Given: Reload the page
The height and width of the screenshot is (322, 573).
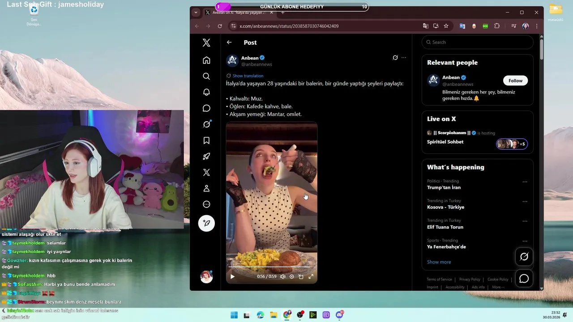Looking at the screenshot, I should coord(220,26).
